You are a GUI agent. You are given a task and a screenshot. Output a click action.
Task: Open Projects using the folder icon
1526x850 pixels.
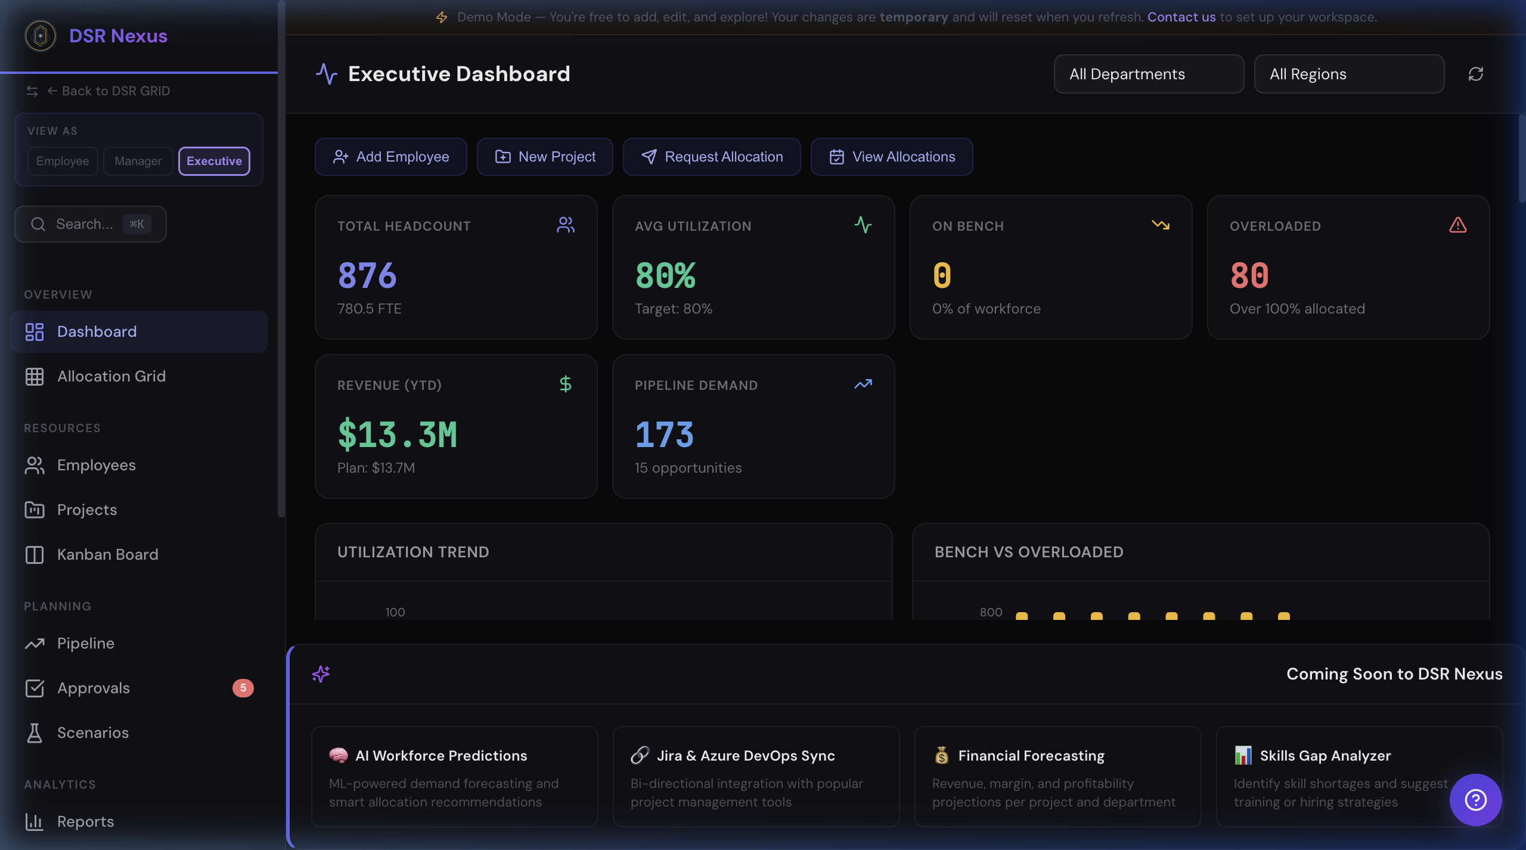point(34,510)
